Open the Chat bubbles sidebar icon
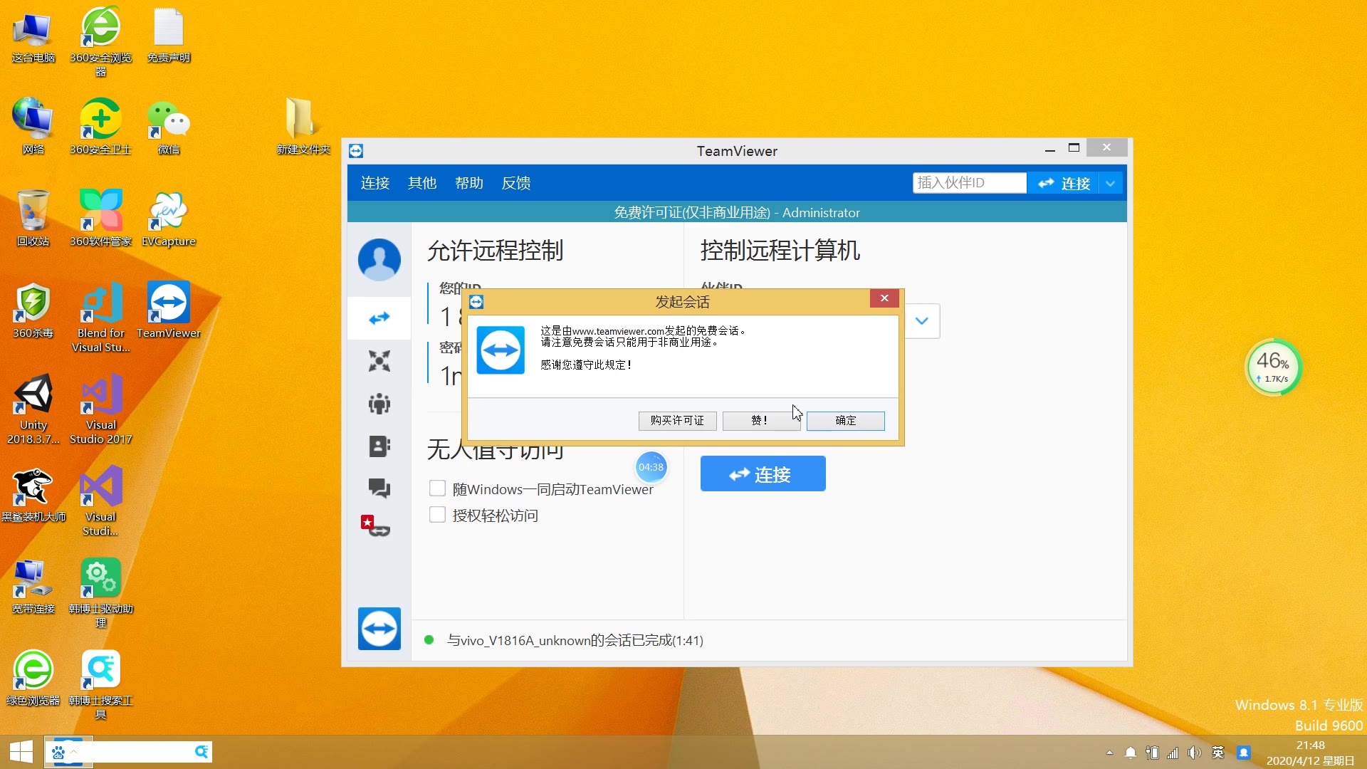 point(379,488)
